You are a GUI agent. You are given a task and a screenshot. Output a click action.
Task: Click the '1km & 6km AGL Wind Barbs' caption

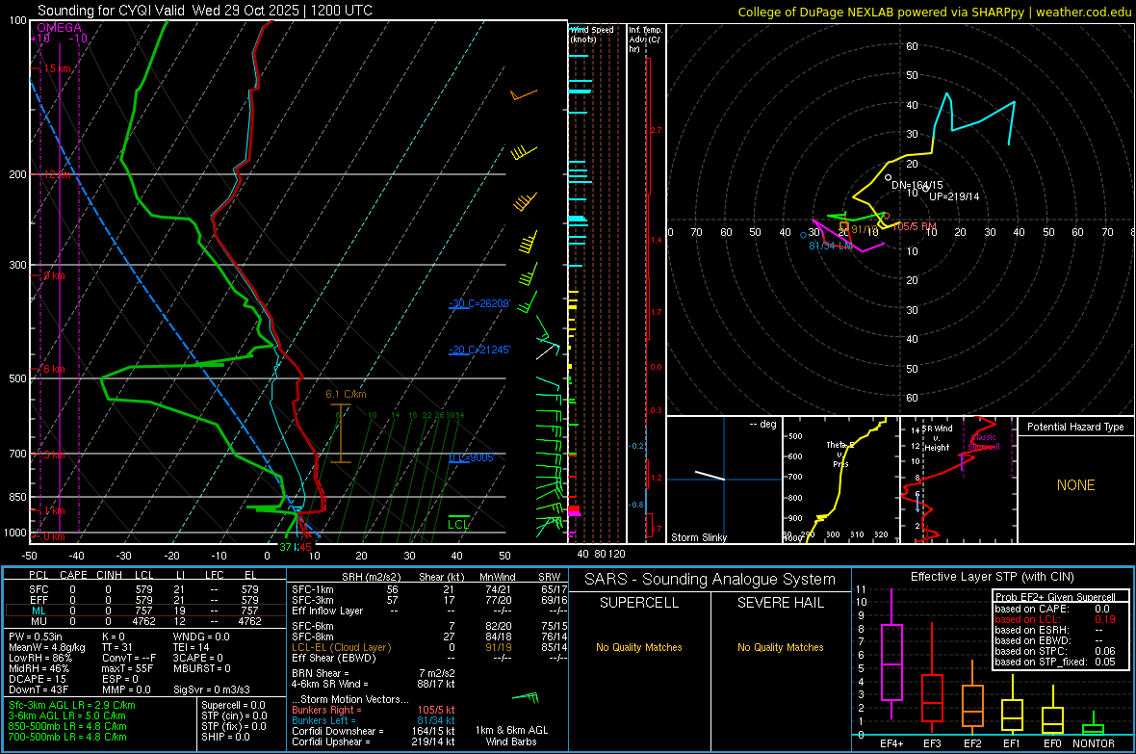511,736
